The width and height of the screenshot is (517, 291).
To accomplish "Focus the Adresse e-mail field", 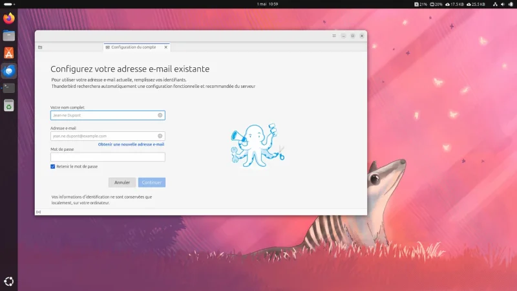I will point(108,136).
